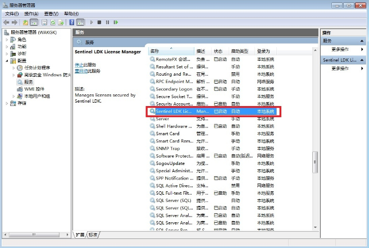The height and width of the screenshot is (248, 369).
Task: Click the Export list toolbar icon
Action: pos(61,22)
